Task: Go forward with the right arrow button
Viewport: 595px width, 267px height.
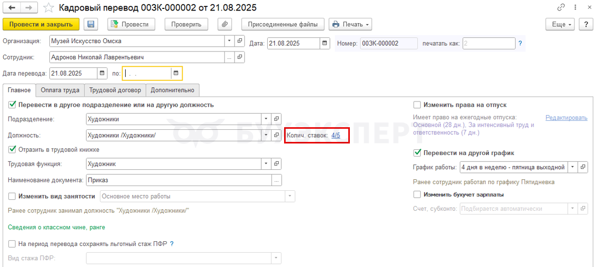Action: coord(28,7)
